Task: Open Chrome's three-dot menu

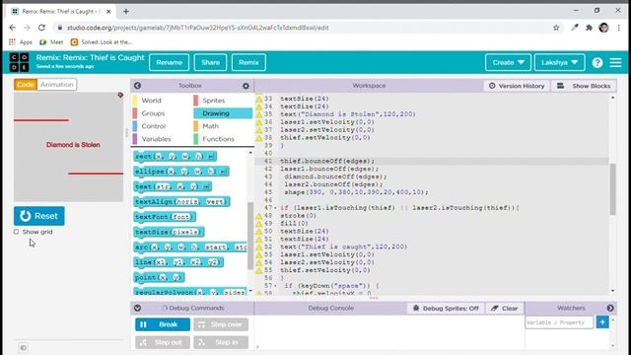Action: click(619, 28)
